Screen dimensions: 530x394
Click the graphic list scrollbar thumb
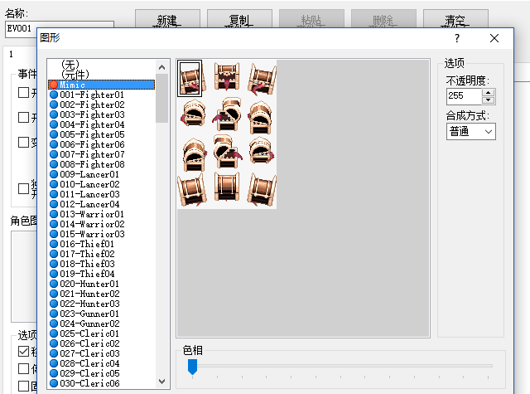point(162,98)
